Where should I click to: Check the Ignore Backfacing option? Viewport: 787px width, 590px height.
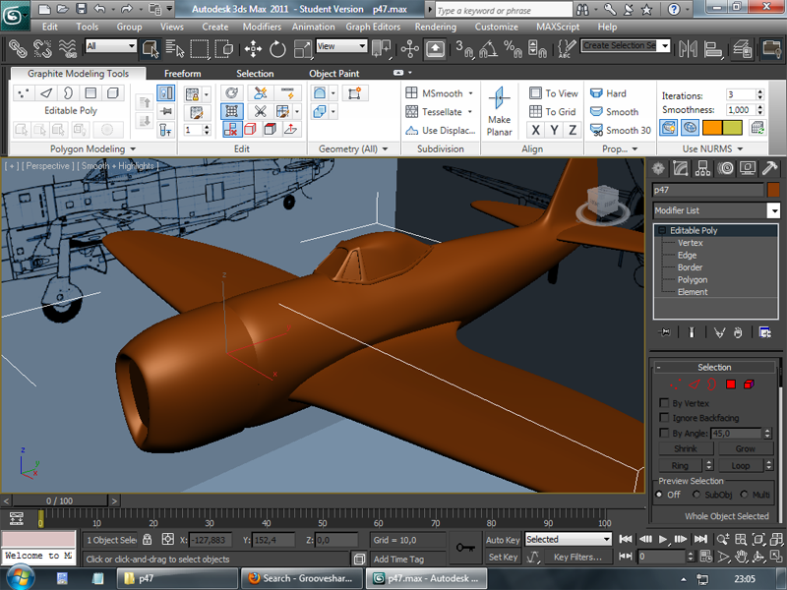(664, 418)
